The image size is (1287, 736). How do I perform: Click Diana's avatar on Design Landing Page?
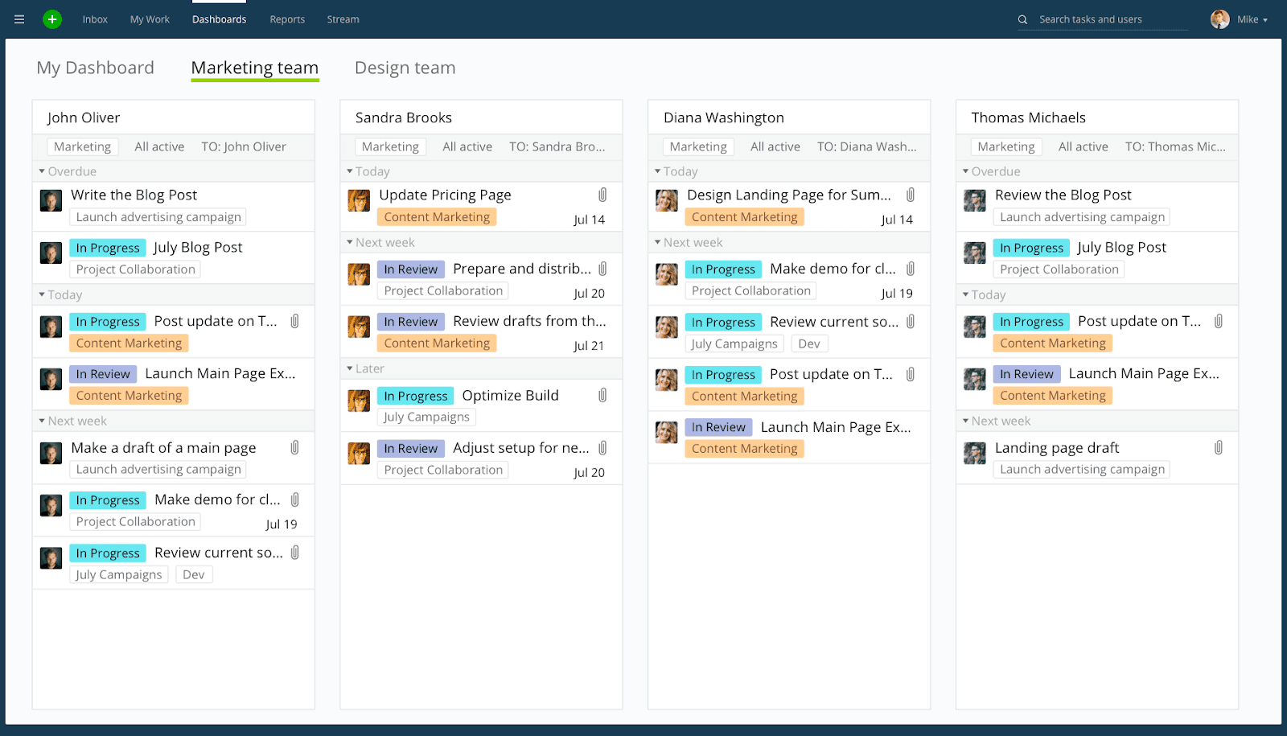667,200
